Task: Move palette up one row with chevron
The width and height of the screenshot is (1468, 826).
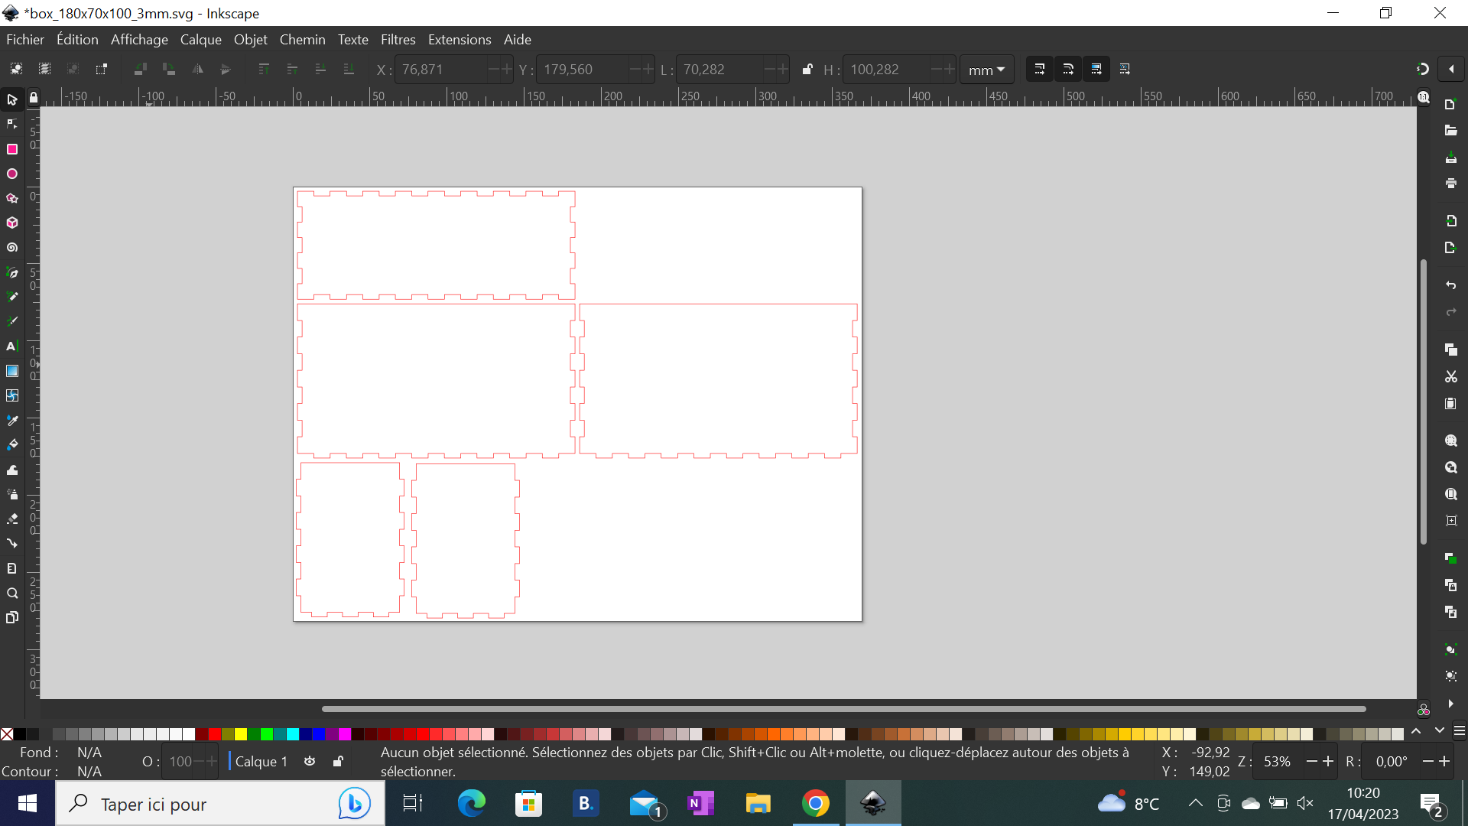Action: tap(1416, 731)
